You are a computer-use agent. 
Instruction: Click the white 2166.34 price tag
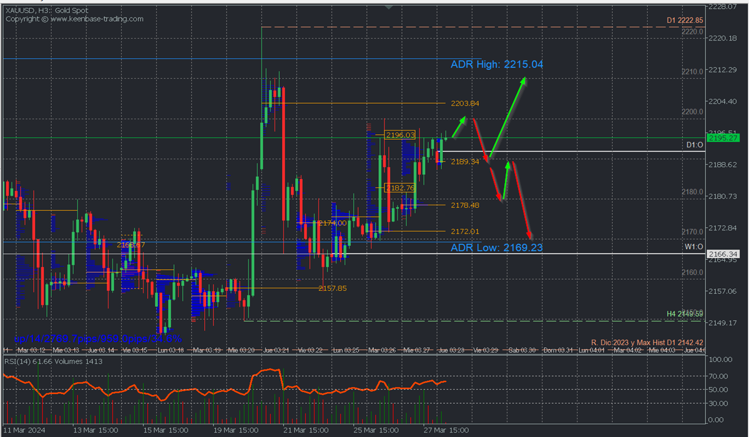pyautogui.click(x=723, y=254)
